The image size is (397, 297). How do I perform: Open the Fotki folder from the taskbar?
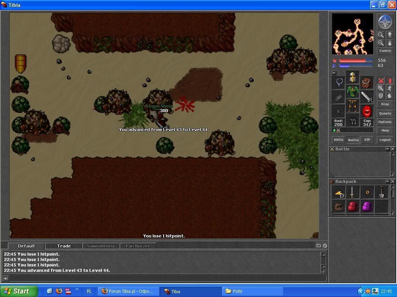(252, 291)
